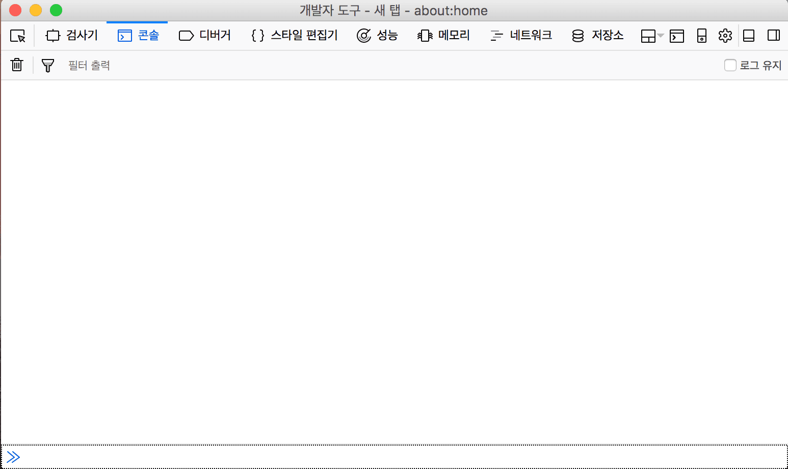
Task: Clear console output with trash icon
Action: coord(17,65)
